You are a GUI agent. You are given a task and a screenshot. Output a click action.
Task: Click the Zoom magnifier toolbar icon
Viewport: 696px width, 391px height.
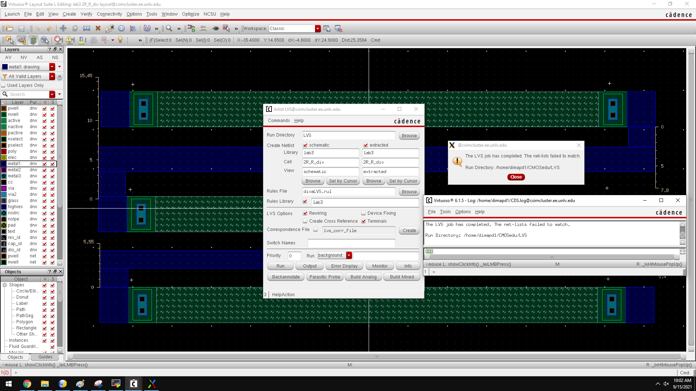point(169,28)
